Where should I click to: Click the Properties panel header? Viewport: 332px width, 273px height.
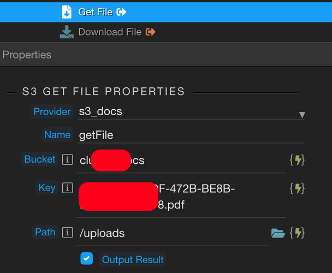pyautogui.click(x=166, y=55)
